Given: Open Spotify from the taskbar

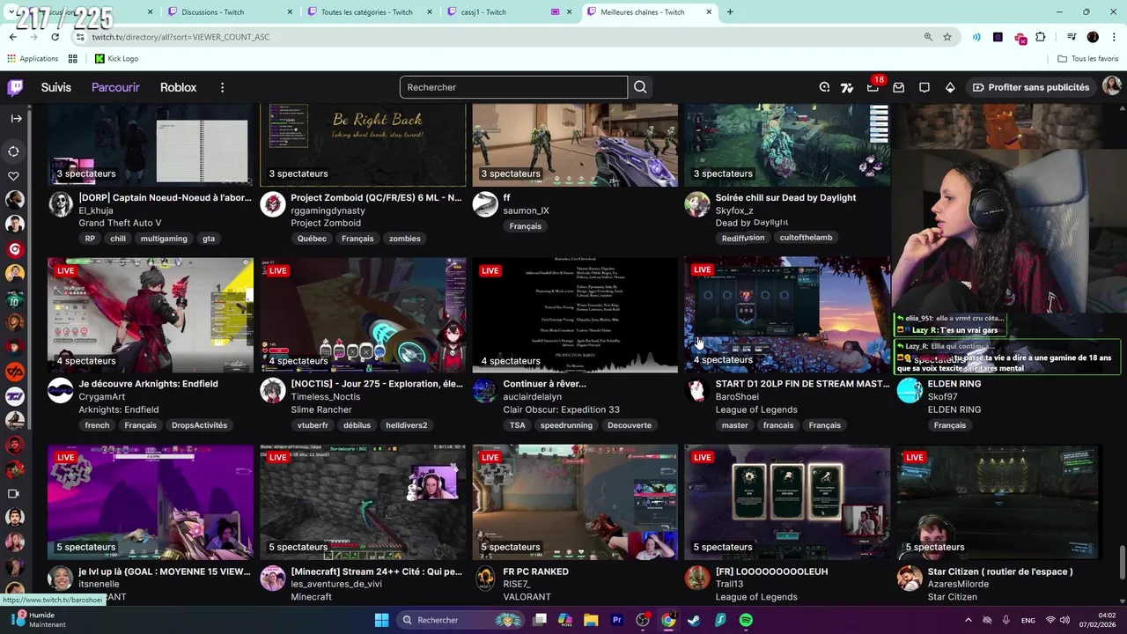Looking at the screenshot, I should (x=746, y=620).
